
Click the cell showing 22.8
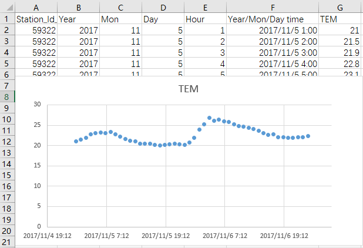[341, 63]
